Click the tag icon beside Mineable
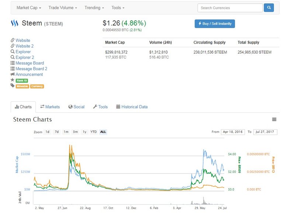The height and width of the screenshot is (215, 283). coord(13,85)
